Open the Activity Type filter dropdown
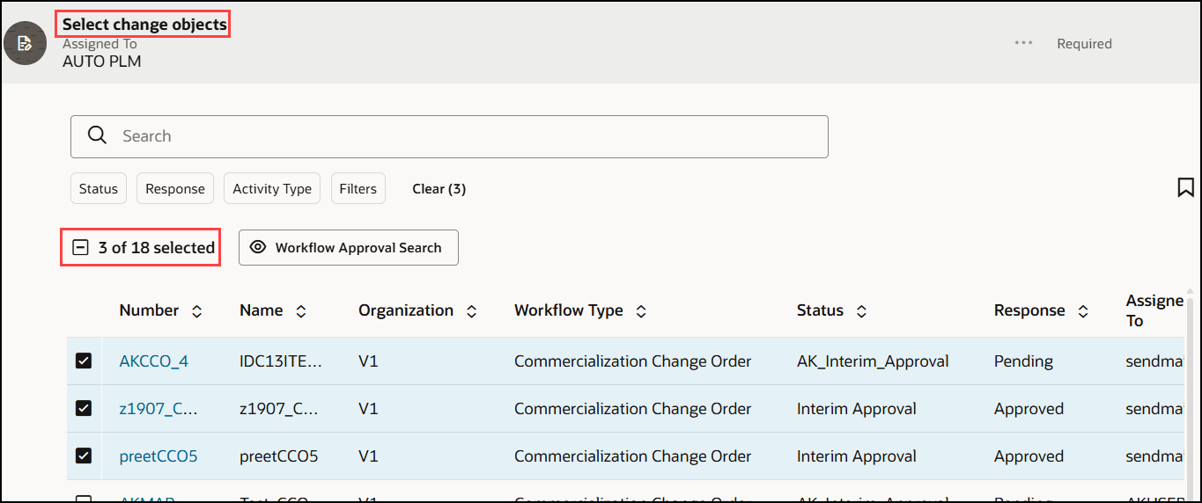1202x503 pixels. click(272, 188)
